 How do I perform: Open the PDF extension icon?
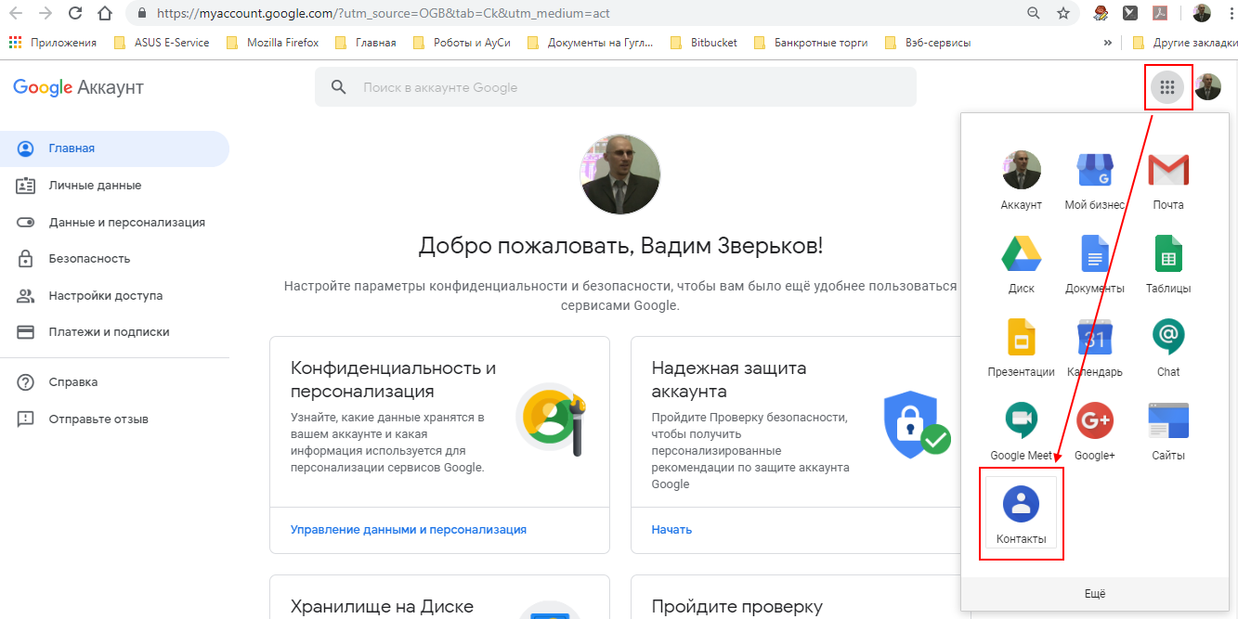pyautogui.click(x=1159, y=14)
